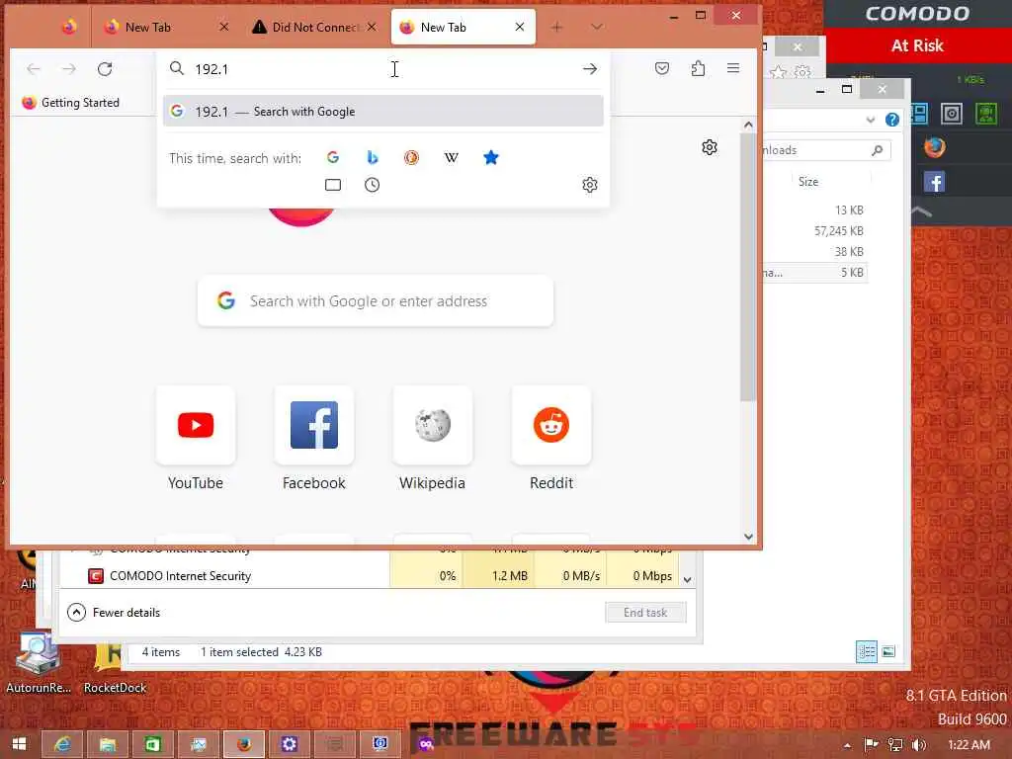Select '192.1 — Search with Google' suggestion

(383, 111)
